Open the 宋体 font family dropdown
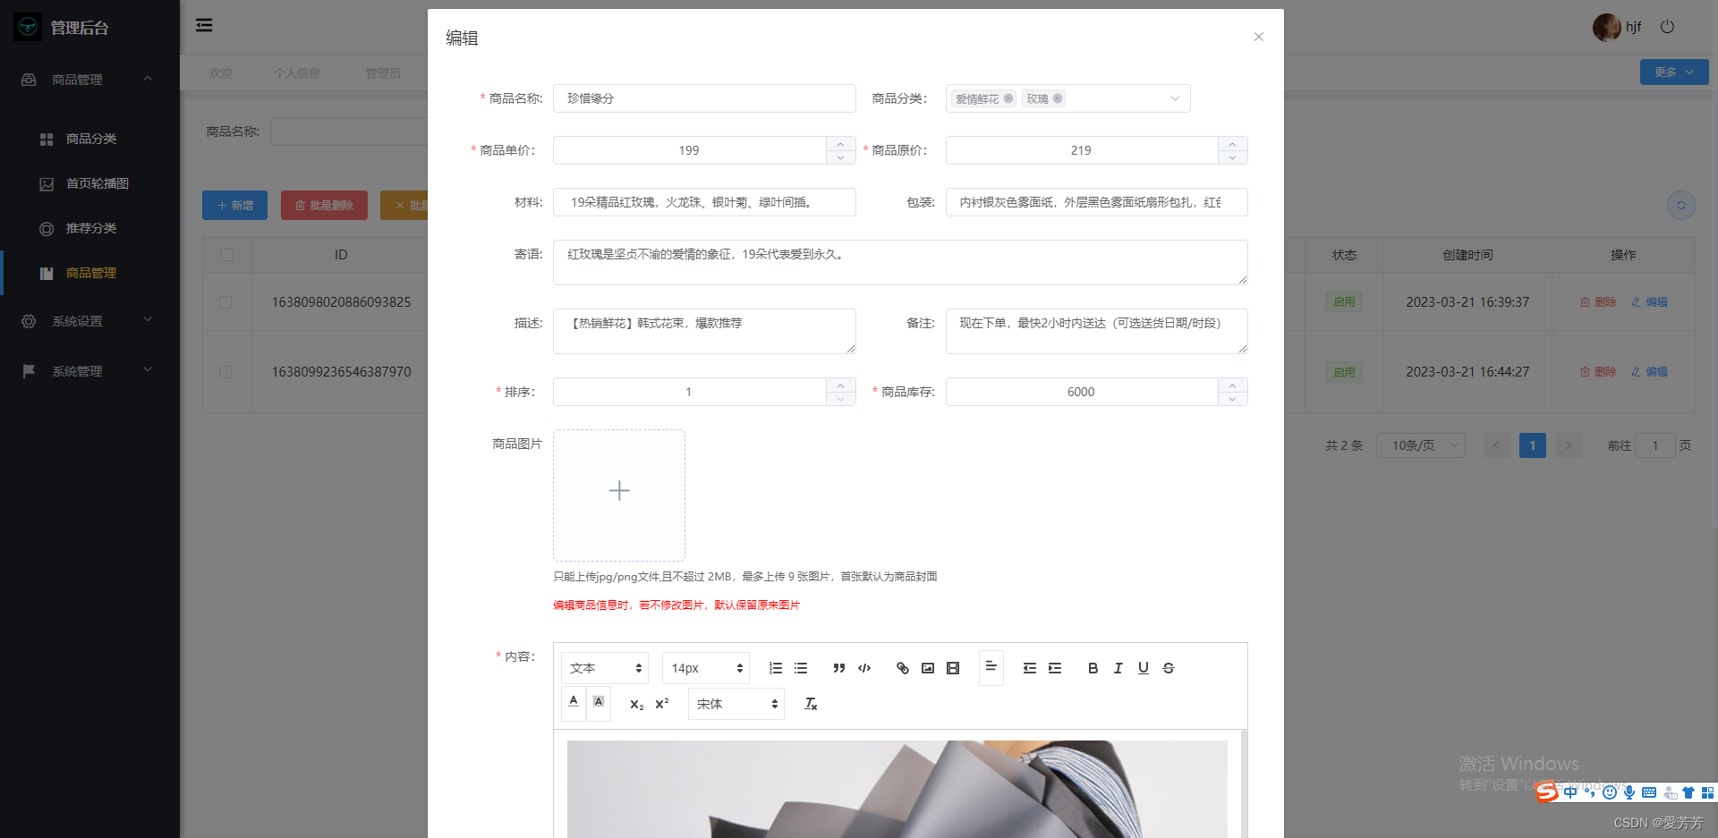Image resolution: width=1718 pixels, height=838 pixels. [736, 704]
